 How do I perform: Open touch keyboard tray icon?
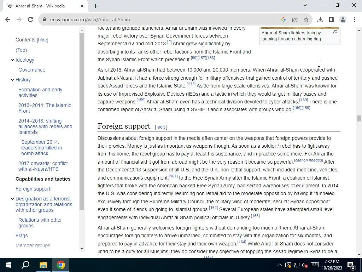(x=315, y=265)
